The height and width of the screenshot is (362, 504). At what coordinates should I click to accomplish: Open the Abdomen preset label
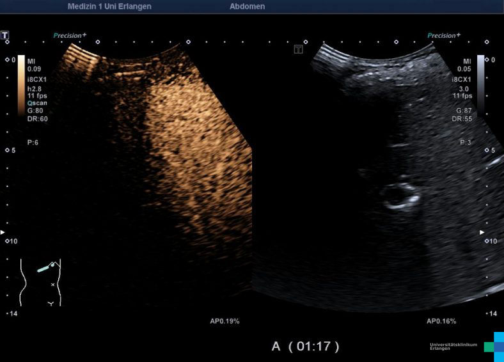tap(247, 6)
